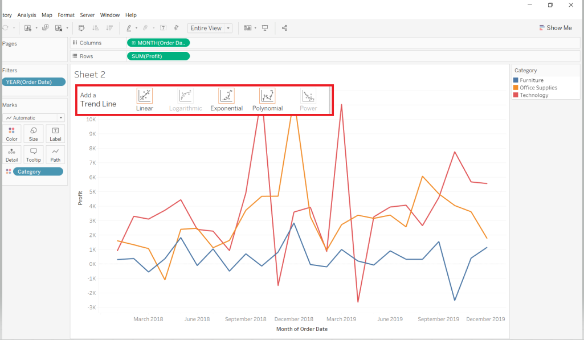Open the Presentation Mode icon

[265, 28]
